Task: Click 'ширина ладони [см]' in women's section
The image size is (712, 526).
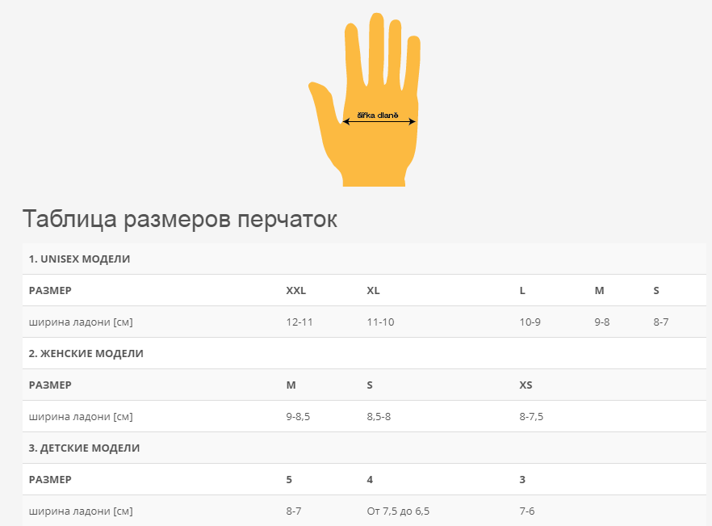Action: (81, 416)
